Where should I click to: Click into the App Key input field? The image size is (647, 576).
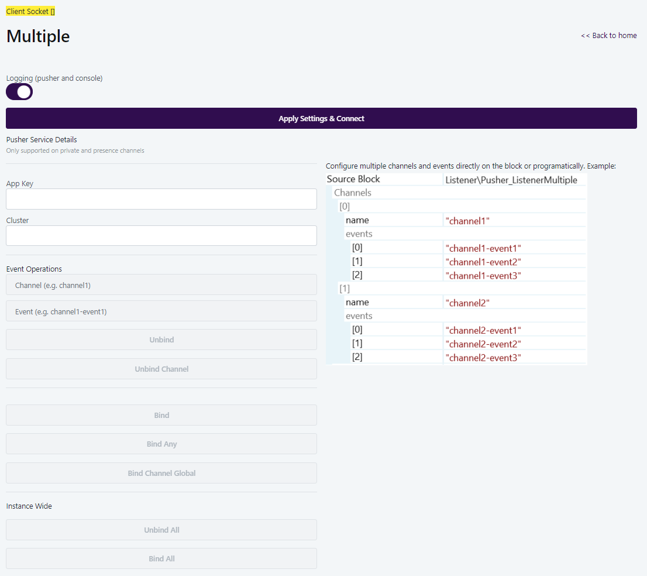point(161,199)
